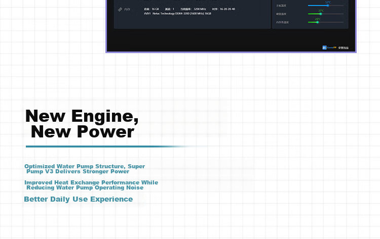Click the "Optimized Water Pump Structure" line
Image resolution: width=380 pixels, height=239 pixels.
85,169
